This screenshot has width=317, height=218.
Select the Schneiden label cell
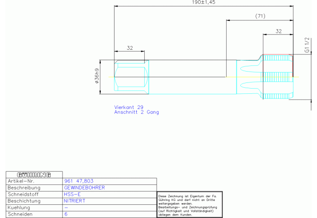[35, 214]
